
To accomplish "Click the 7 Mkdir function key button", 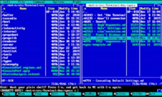I will click(x=105, y=94).
